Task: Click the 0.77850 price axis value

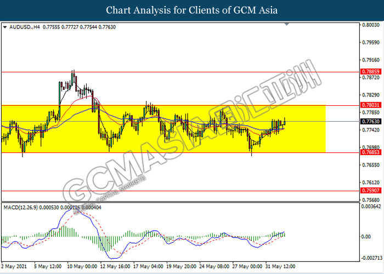Action: [371, 112]
